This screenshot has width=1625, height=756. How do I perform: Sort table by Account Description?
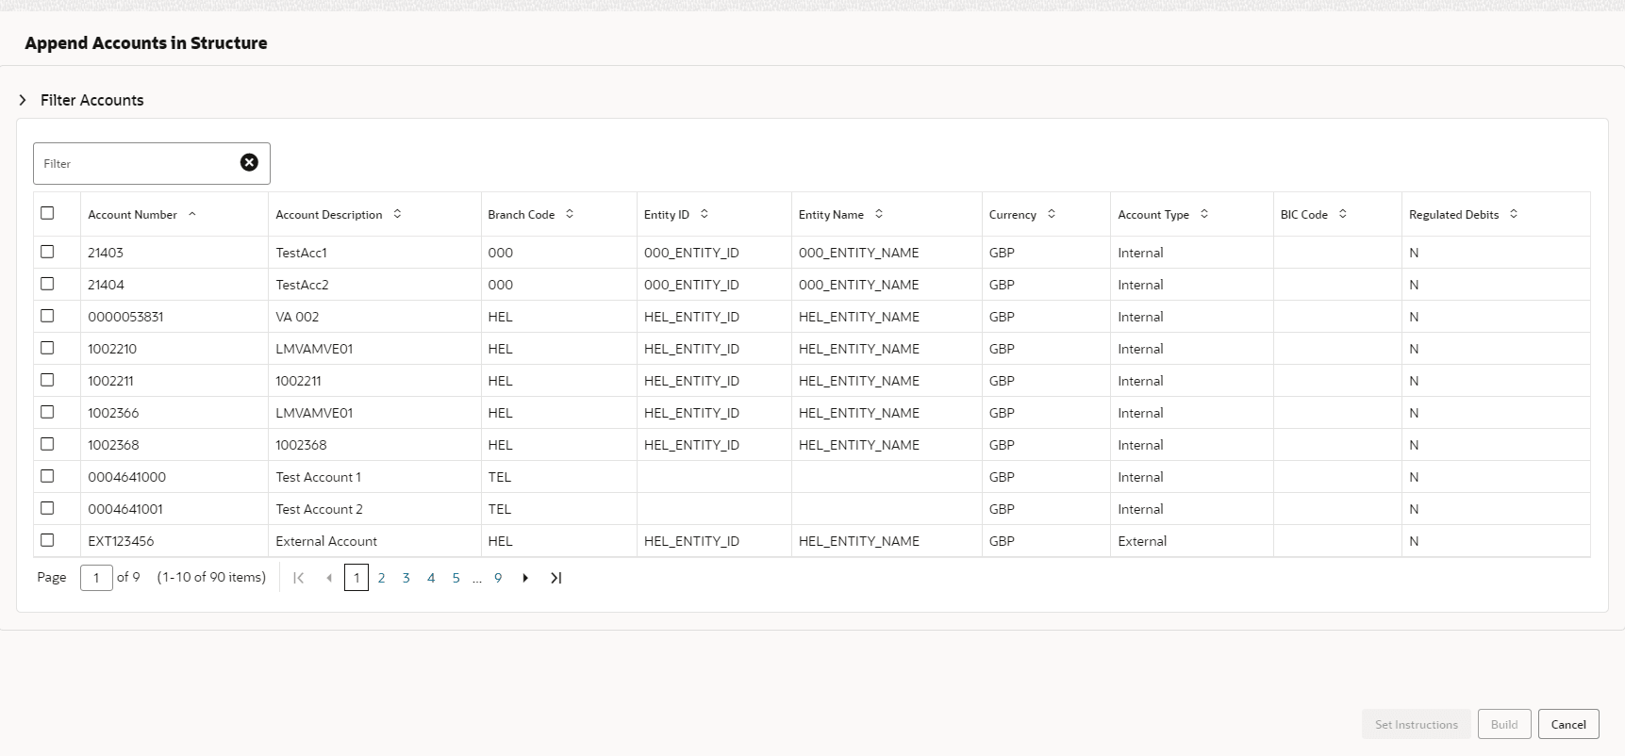point(397,214)
